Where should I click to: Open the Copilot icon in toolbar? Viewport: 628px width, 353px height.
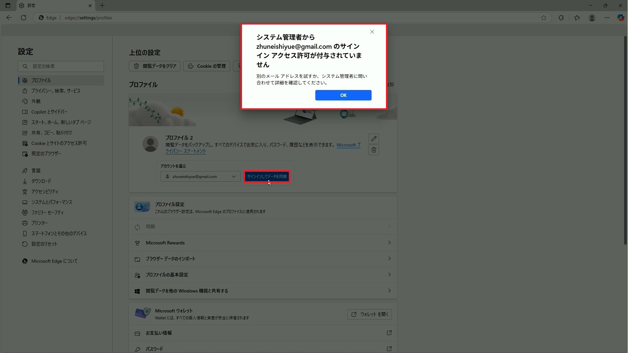click(x=620, y=18)
